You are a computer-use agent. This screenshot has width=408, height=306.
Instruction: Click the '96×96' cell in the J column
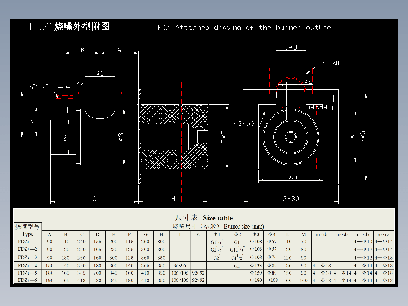point(180,265)
